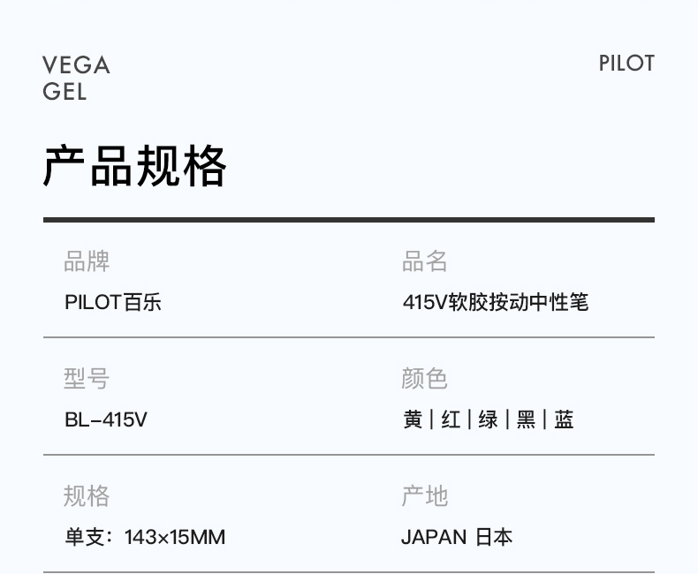
Task: Click the PILOT brand text top right
Action: tap(626, 64)
